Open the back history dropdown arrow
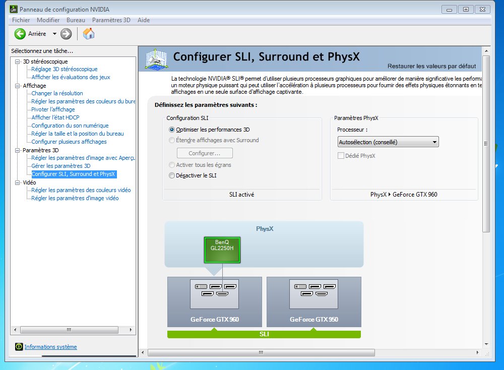The width and height of the screenshot is (504, 370). click(54, 34)
